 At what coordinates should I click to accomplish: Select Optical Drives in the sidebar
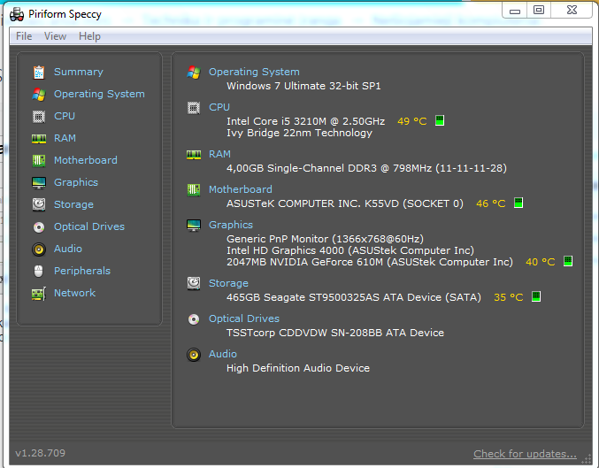(x=89, y=226)
